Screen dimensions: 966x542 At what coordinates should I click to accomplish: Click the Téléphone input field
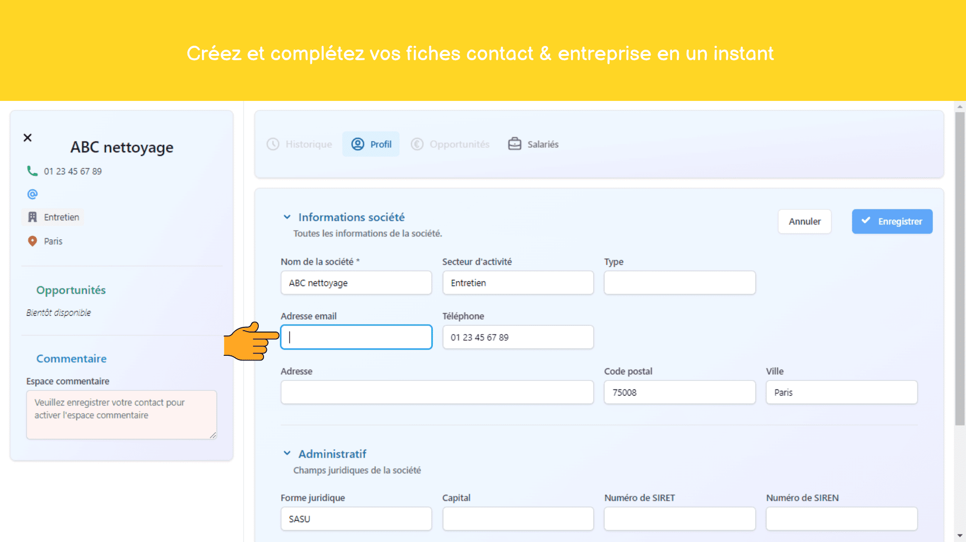(518, 337)
